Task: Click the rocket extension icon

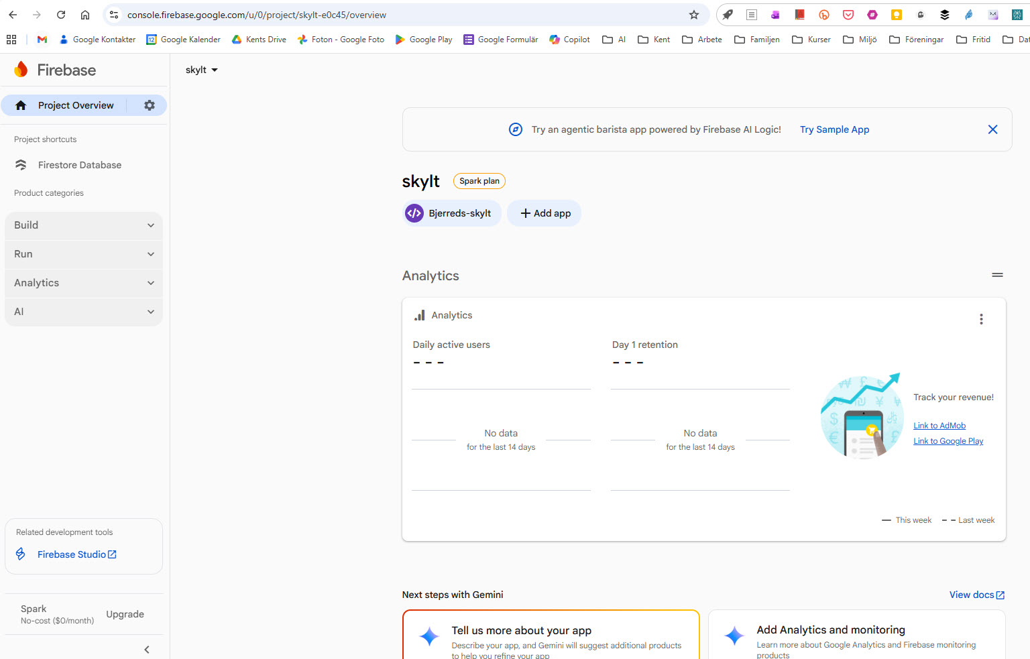Action: (x=728, y=15)
